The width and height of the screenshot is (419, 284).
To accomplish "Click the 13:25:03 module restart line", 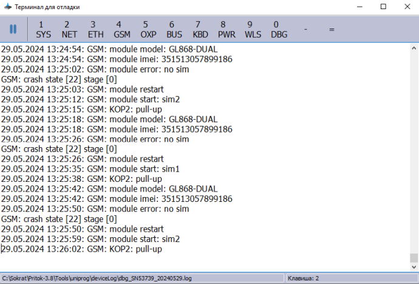I will point(83,89).
